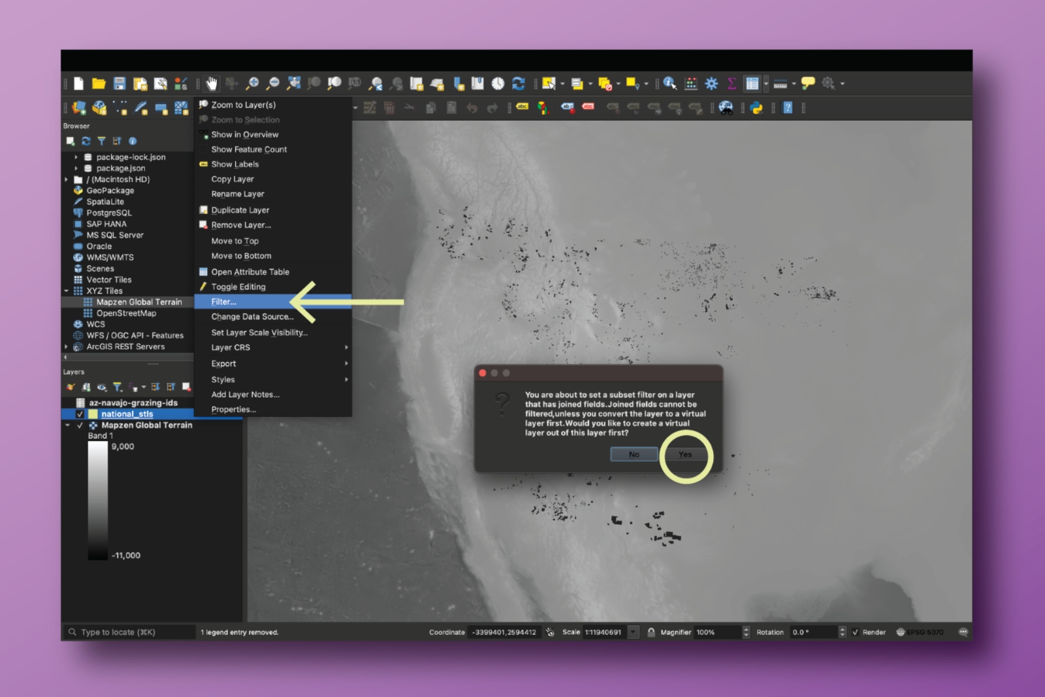Open the attribute table toolbar icon
This screenshot has height=697, width=1045.
click(x=752, y=84)
